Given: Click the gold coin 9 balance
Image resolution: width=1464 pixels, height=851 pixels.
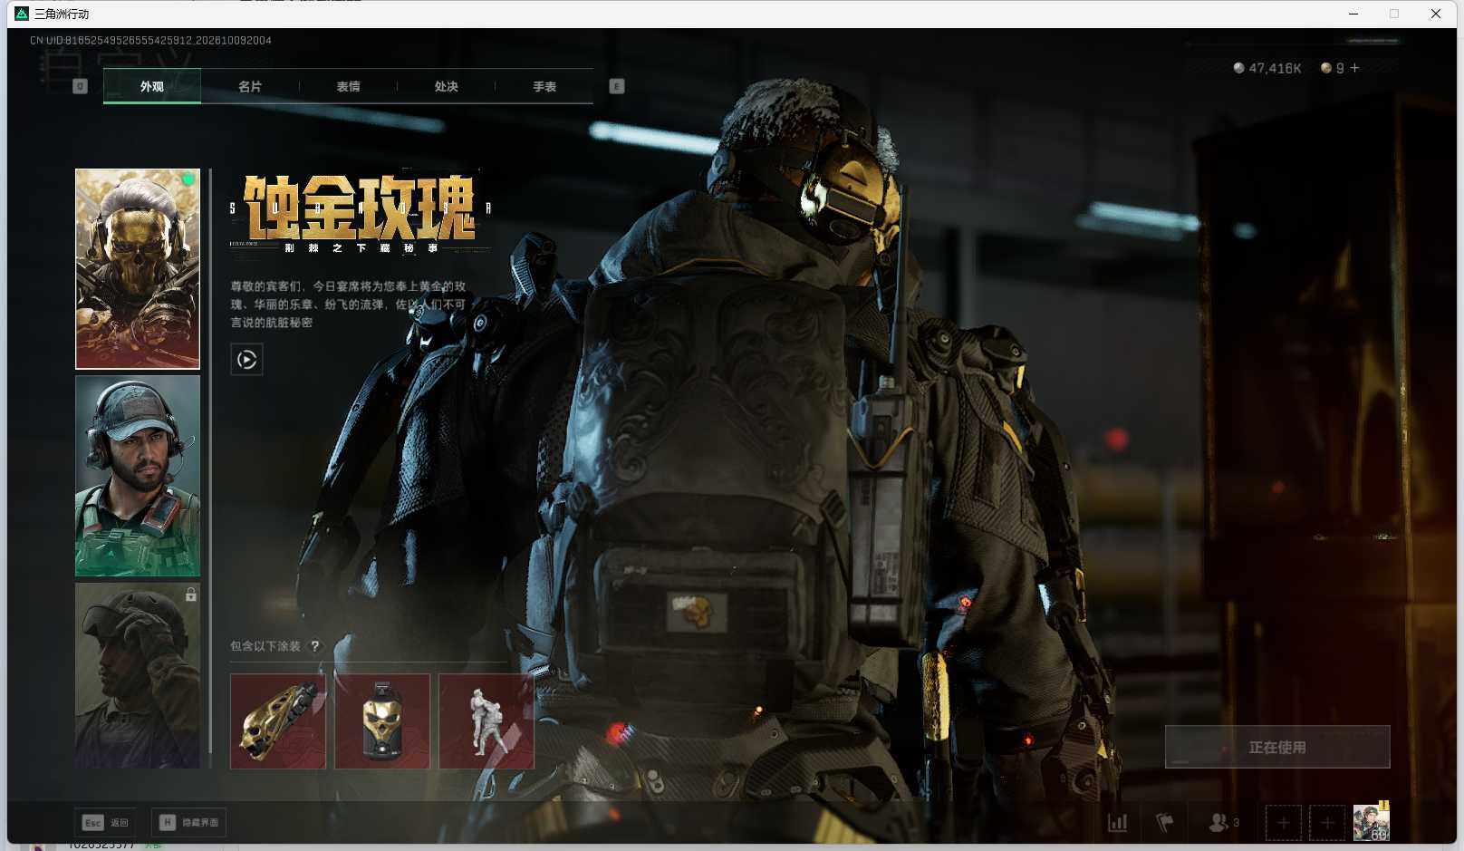Looking at the screenshot, I should pos(1332,68).
